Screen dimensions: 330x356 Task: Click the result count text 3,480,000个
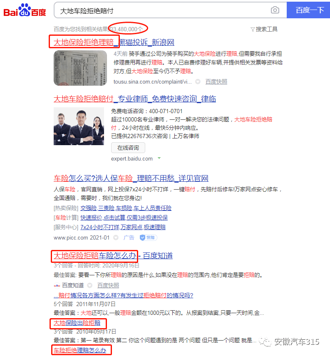(128, 29)
